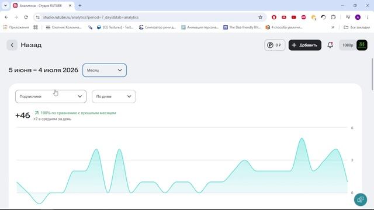This screenshot has width=374, height=210.
Task: Go back with the Назад arrow button
Action: [12, 45]
